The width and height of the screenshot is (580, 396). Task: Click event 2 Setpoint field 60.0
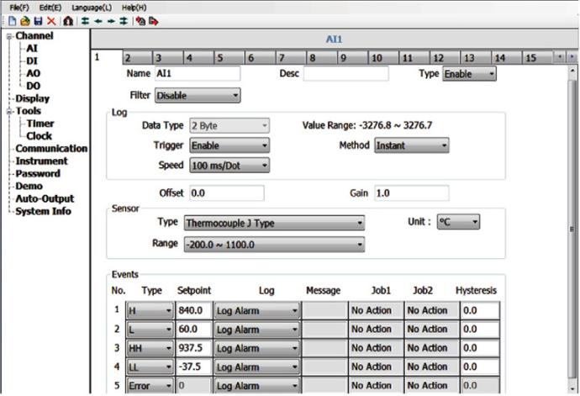point(194,329)
